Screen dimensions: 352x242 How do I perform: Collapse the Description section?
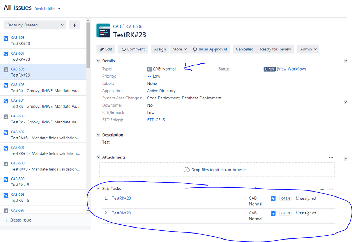click(98, 135)
